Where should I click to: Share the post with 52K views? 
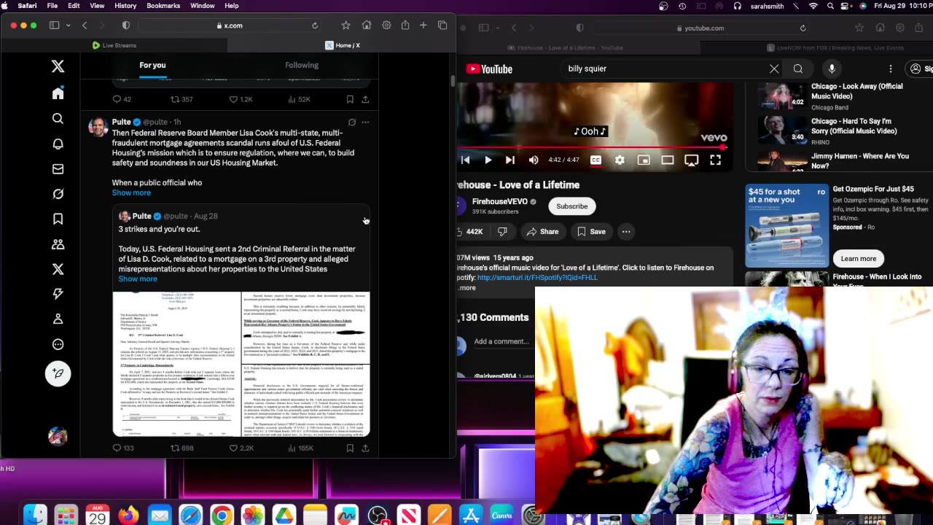(x=365, y=99)
